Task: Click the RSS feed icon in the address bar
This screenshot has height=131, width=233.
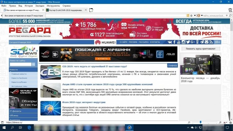Action: point(188,16)
